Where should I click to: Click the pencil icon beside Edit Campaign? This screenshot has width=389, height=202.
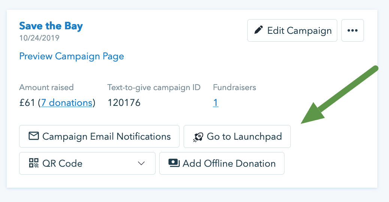(259, 30)
